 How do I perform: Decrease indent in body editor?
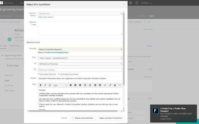(x=95, y=85)
